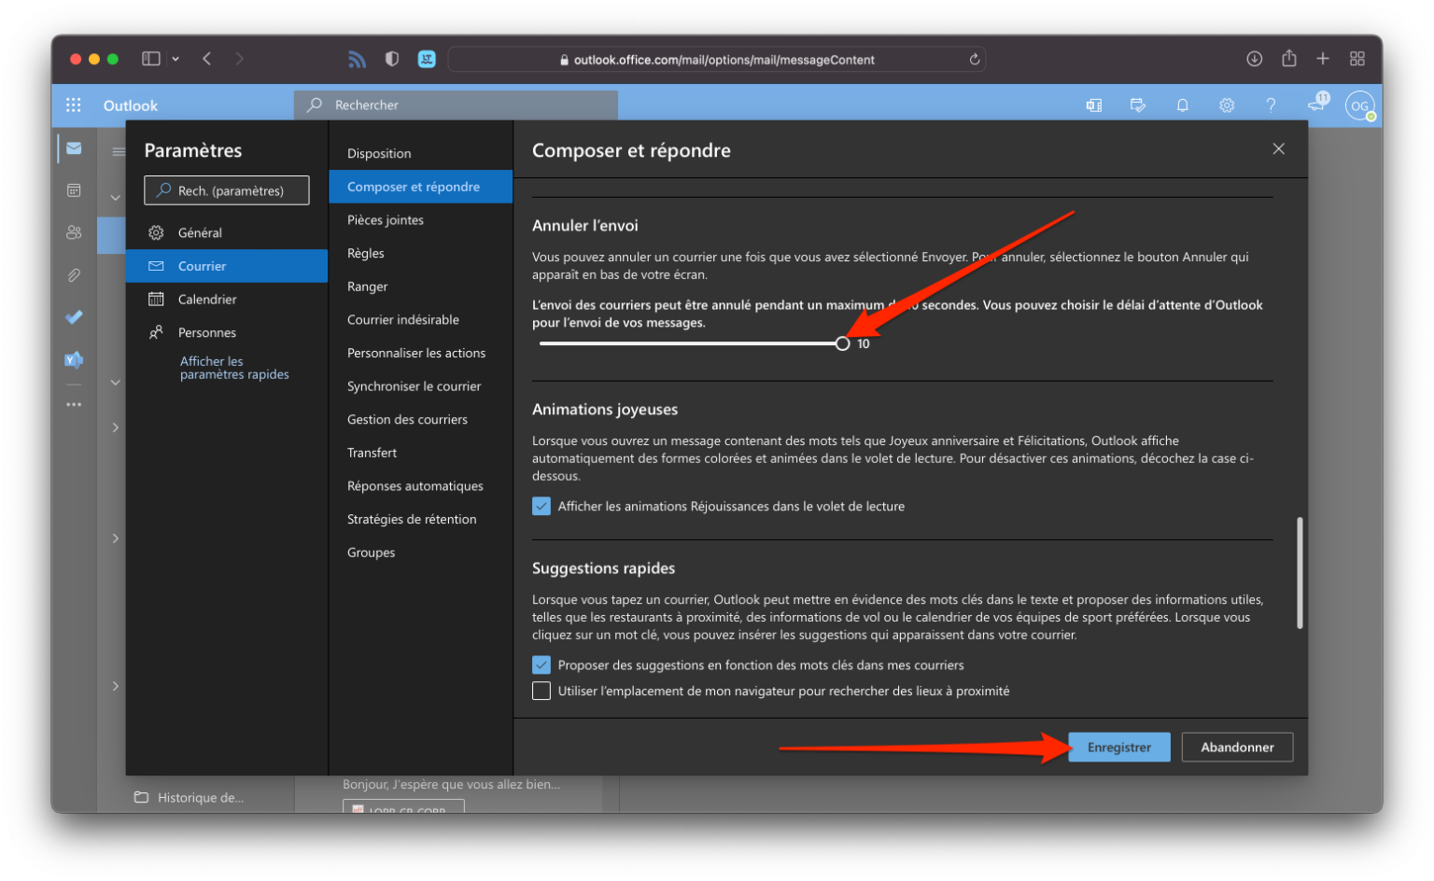Screen dimensions: 1434x881
Task: Show Safari tab overview grid
Action: [1357, 59]
